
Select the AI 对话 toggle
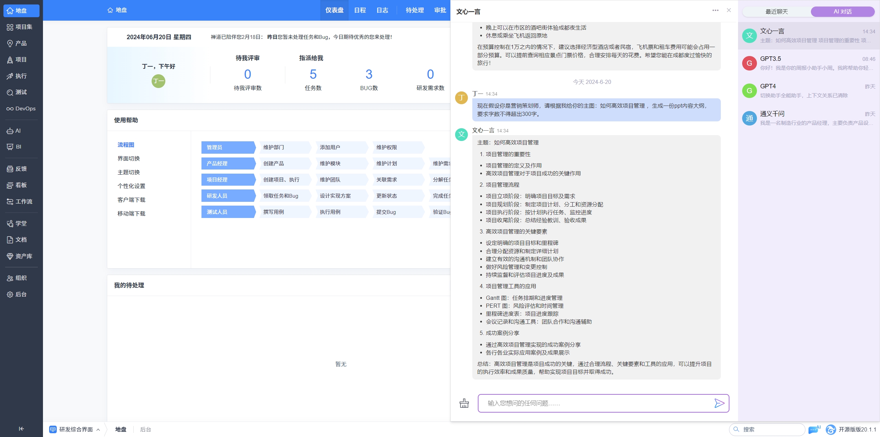pyautogui.click(x=843, y=12)
